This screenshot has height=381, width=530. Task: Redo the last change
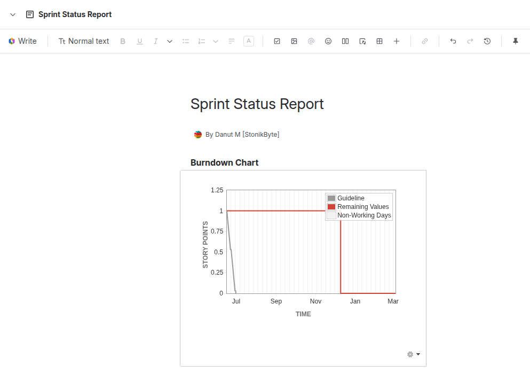coord(470,41)
